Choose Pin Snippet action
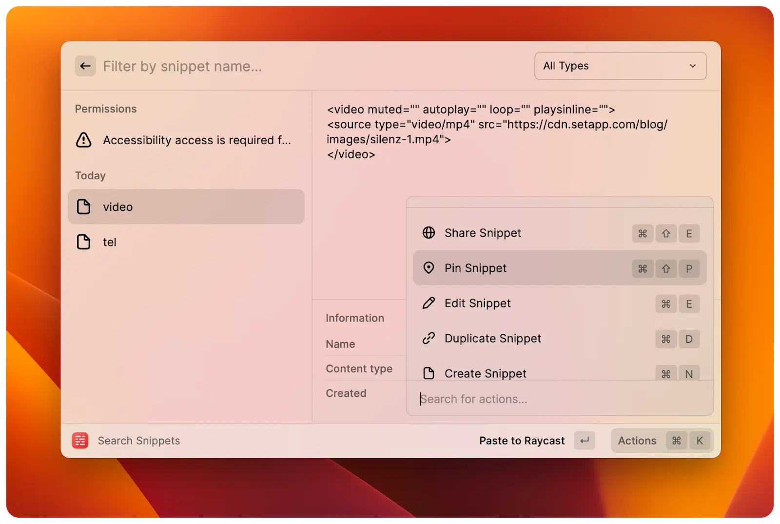The image size is (780, 524). click(560, 268)
